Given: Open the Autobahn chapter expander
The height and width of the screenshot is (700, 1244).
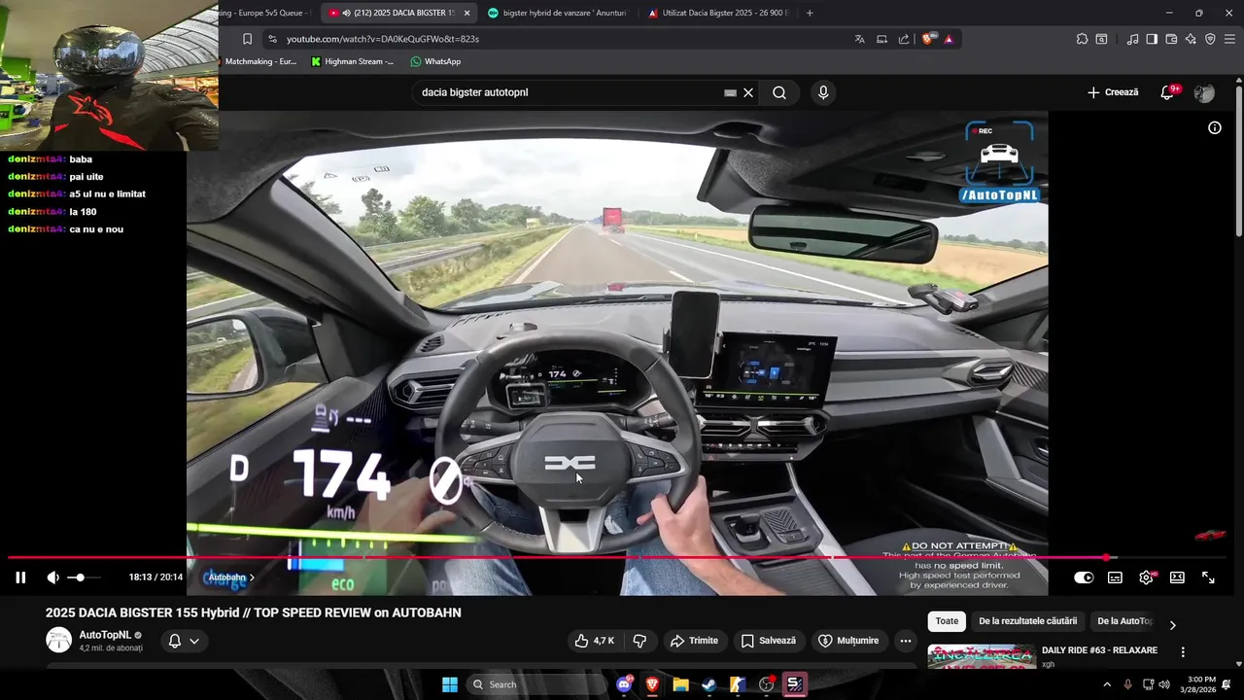Looking at the screenshot, I should point(231,577).
